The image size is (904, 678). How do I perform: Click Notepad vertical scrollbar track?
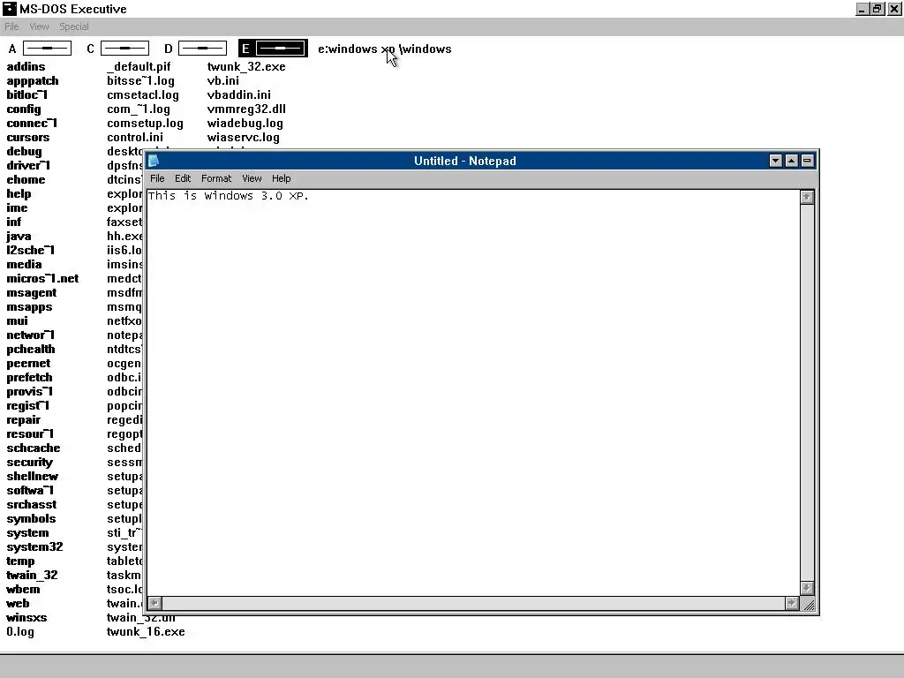(807, 392)
